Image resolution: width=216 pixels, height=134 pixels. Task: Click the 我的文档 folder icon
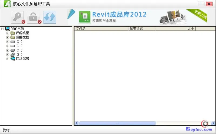13,37
